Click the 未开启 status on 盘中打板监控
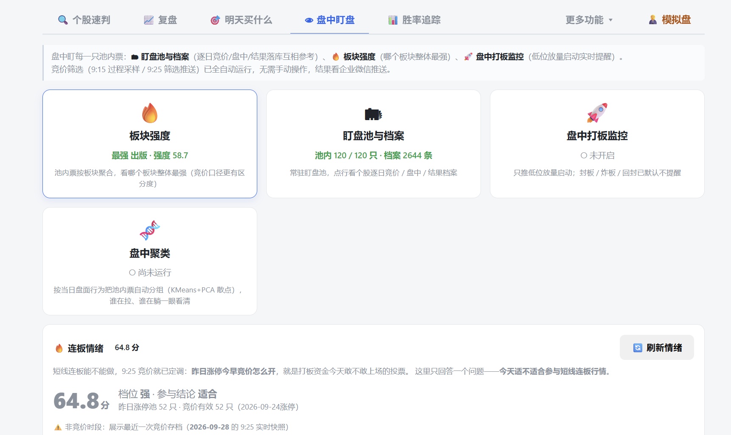This screenshot has height=435, width=731. tap(597, 156)
